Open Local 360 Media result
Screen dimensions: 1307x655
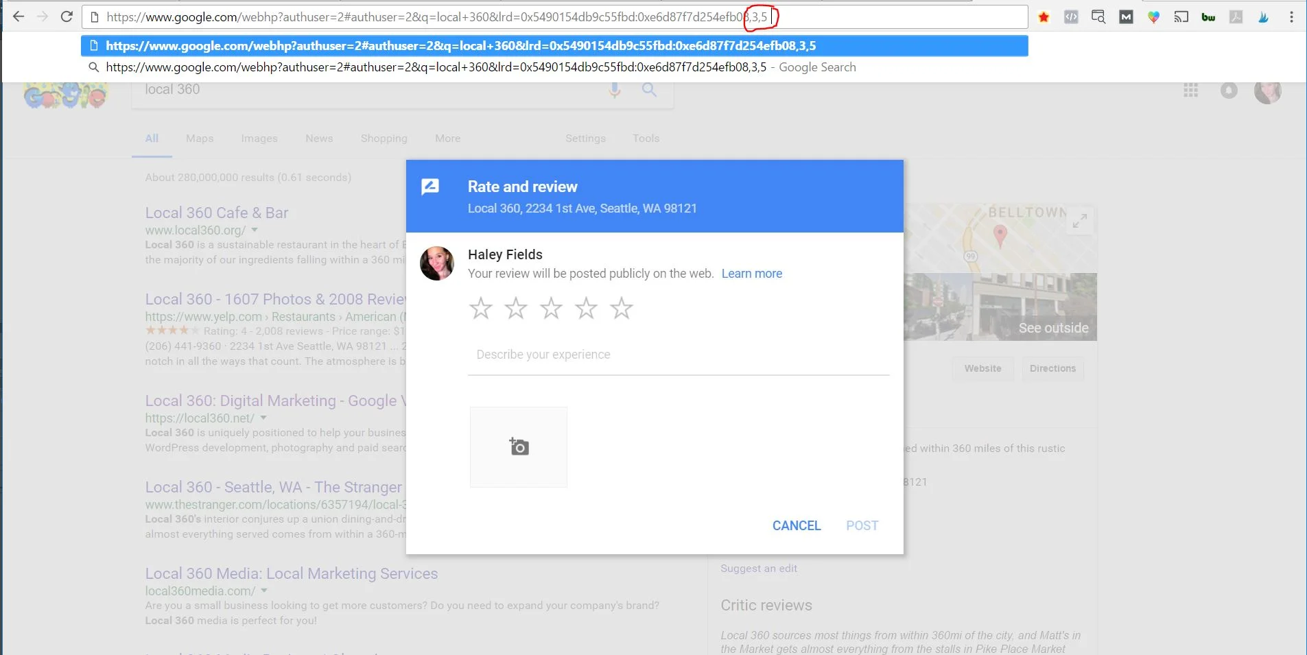click(x=292, y=573)
